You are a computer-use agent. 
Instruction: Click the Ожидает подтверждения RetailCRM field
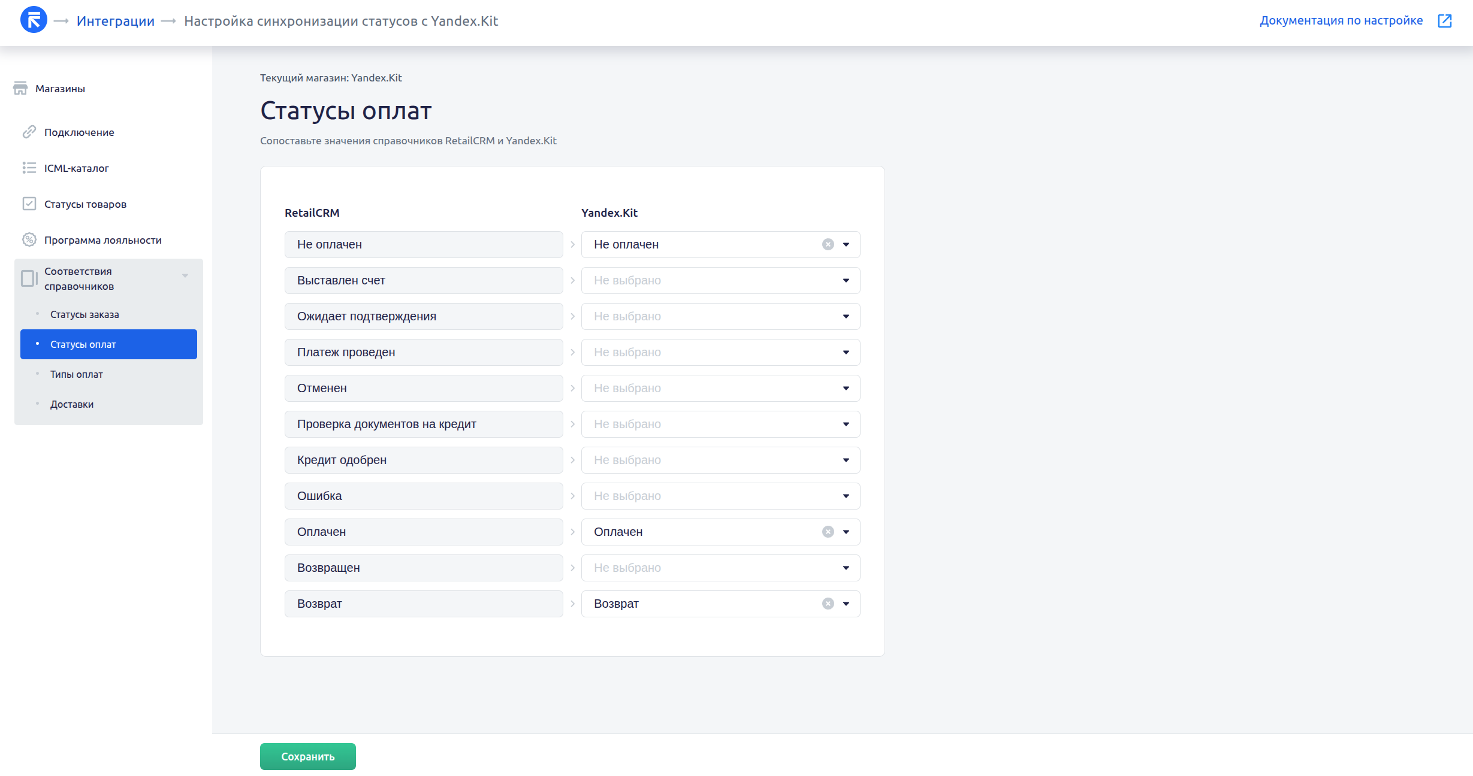pos(424,316)
